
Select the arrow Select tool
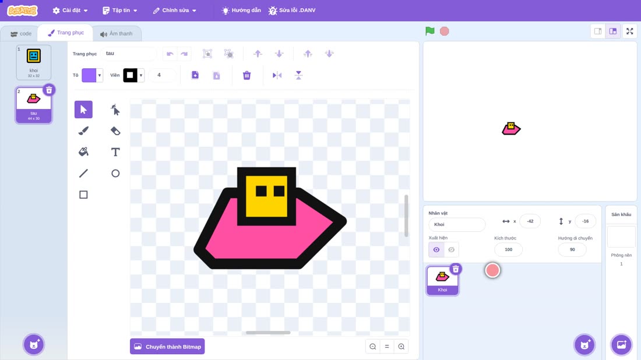tap(83, 110)
